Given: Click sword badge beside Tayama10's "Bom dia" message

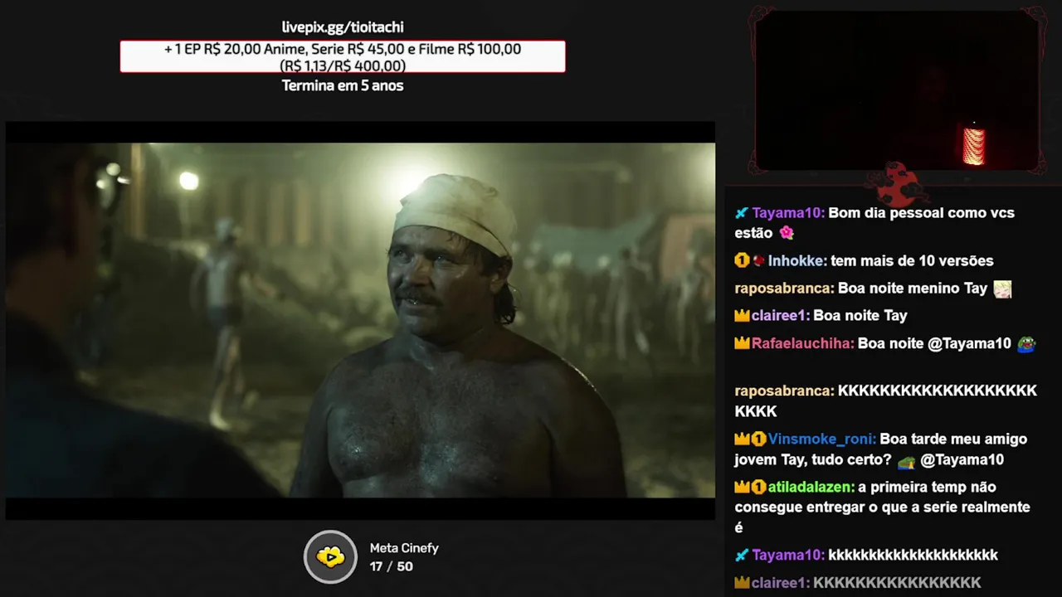Looking at the screenshot, I should pos(742,213).
